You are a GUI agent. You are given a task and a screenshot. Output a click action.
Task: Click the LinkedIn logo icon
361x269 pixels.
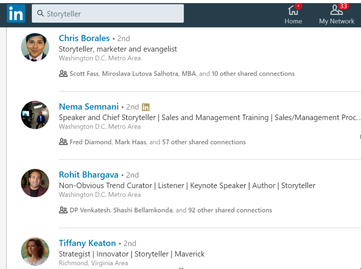point(16,14)
